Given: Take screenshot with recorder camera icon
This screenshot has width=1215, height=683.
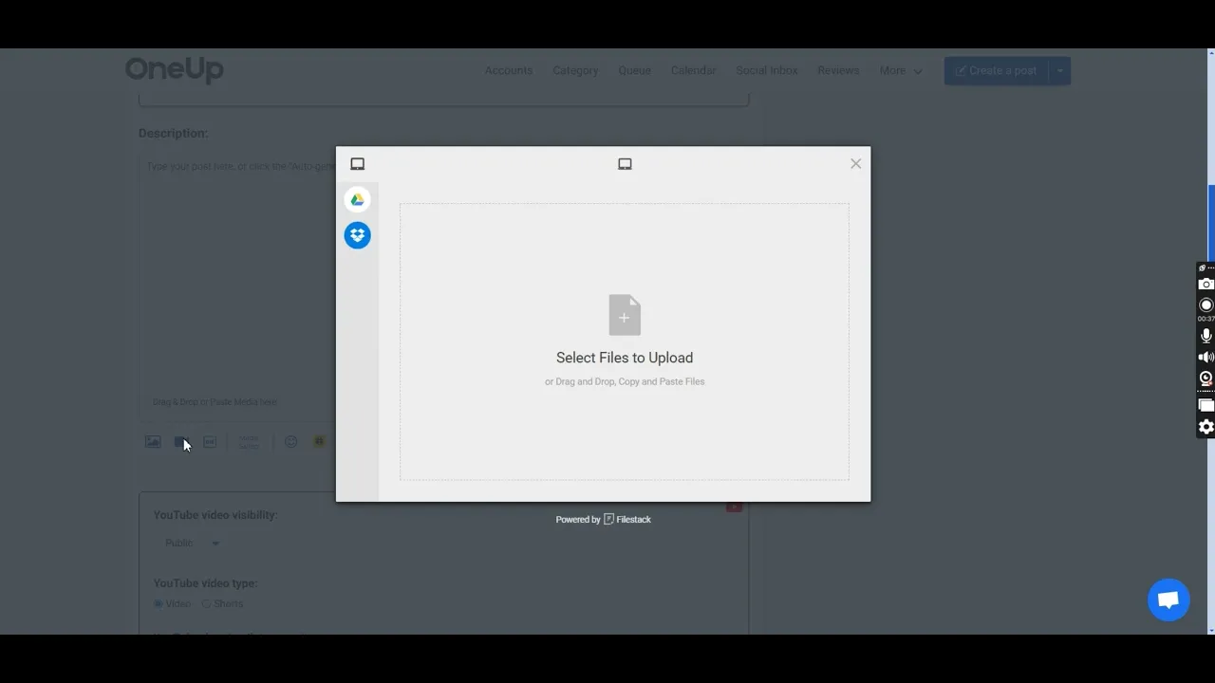Looking at the screenshot, I should click(1206, 284).
